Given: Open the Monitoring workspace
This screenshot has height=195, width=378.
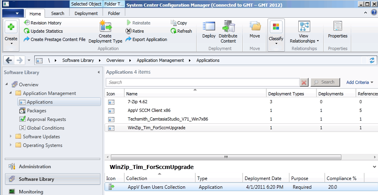Looking at the screenshot, I should (x=52, y=191).
